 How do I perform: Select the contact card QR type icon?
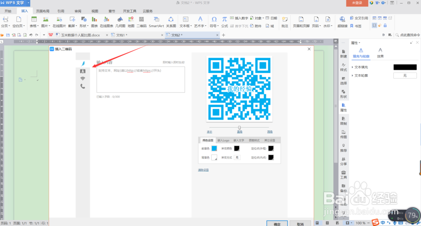[x=83, y=71]
